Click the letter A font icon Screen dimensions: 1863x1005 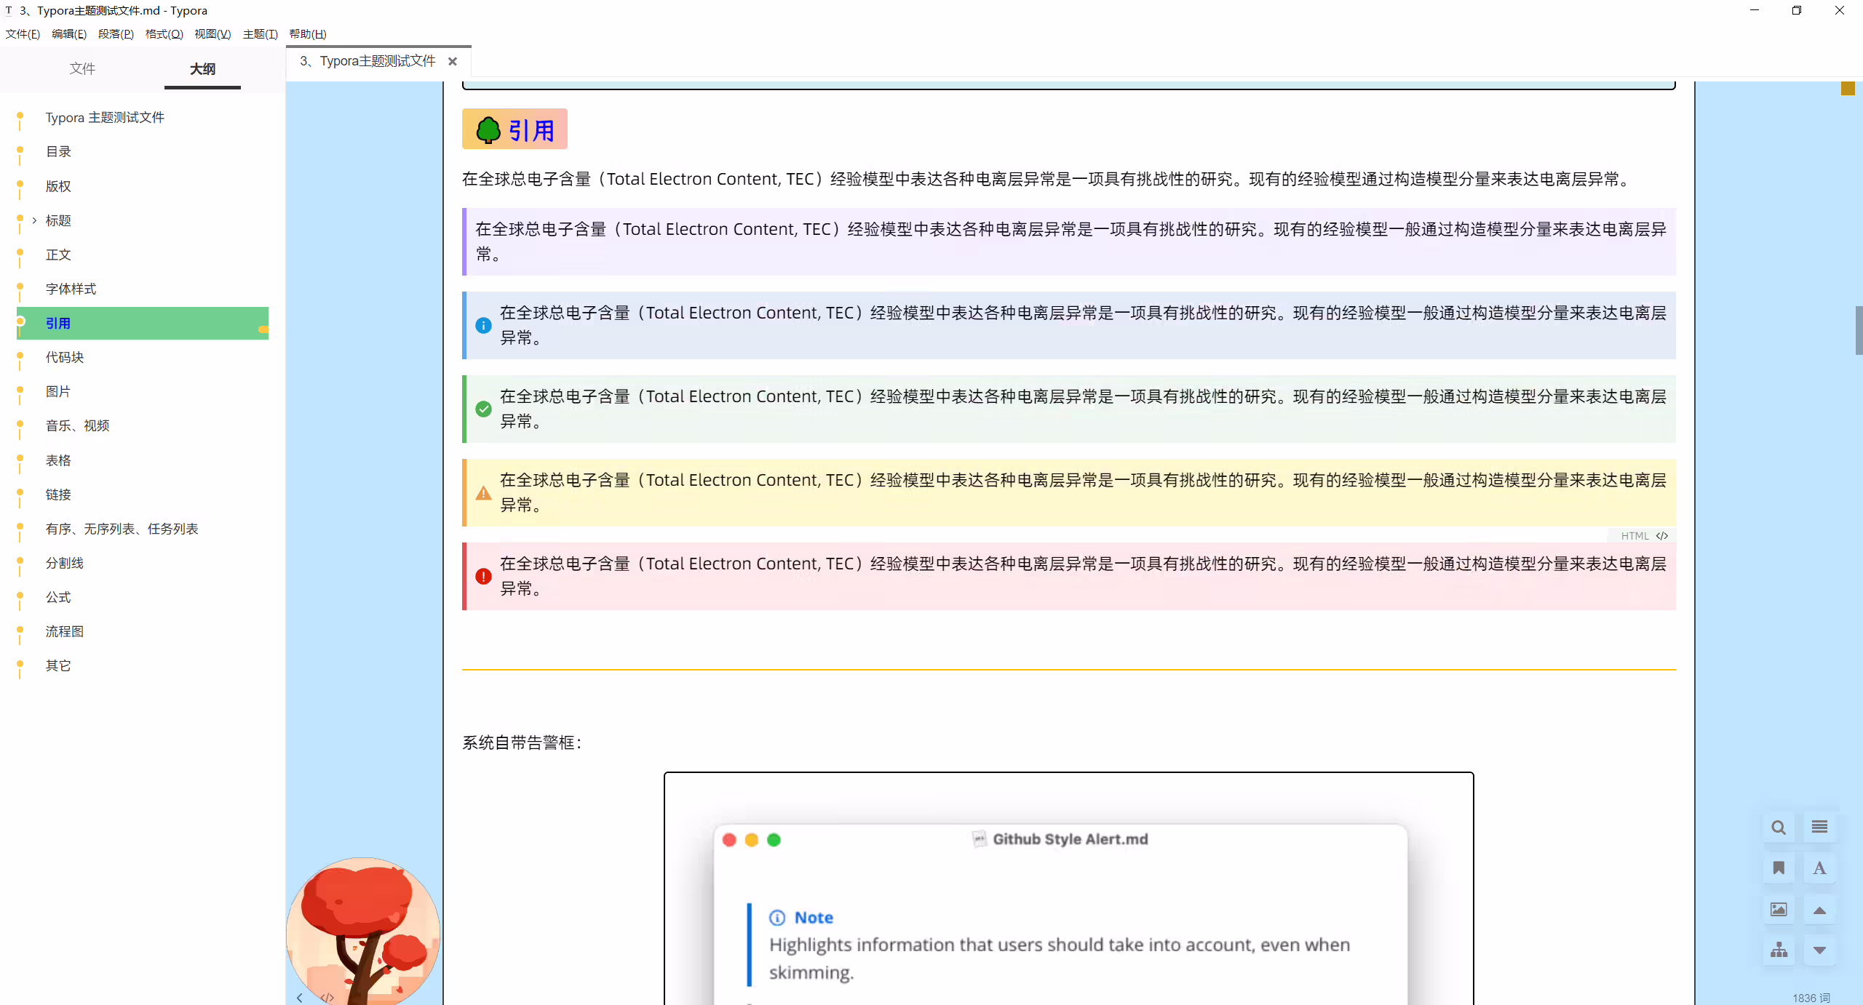[x=1819, y=868]
